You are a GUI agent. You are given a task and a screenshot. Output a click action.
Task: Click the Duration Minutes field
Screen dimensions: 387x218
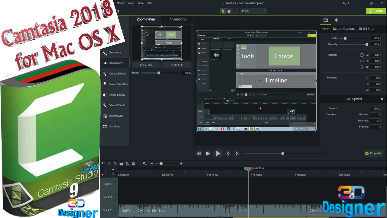pos(375,114)
